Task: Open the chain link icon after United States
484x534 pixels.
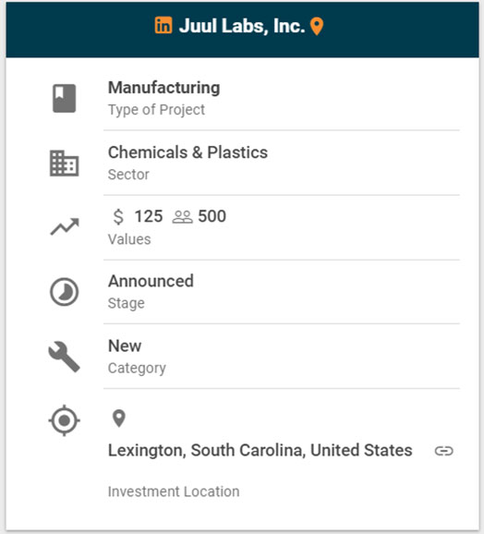Action: click(x=444, y=451)
